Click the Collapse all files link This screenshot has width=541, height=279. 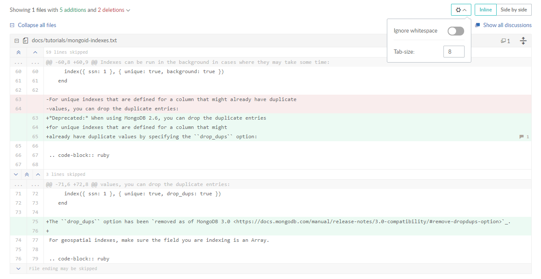click(37, 25)
